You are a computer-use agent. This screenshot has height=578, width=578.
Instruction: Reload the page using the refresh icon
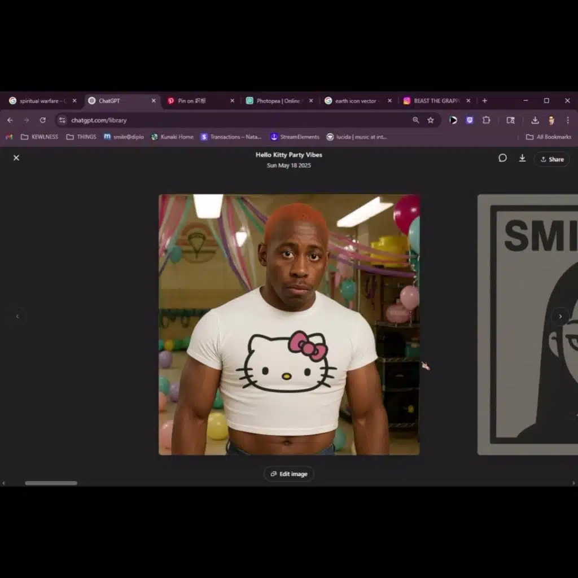coord(43,120)
